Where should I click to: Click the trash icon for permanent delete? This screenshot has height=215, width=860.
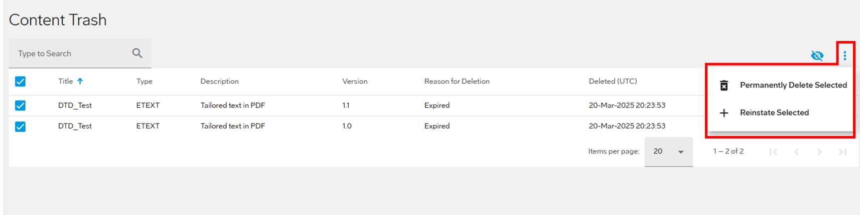tap(724, 85)
